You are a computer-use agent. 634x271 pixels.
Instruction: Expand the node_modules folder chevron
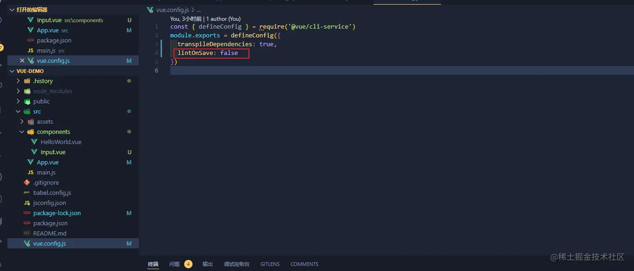click(x=19, y=91)
